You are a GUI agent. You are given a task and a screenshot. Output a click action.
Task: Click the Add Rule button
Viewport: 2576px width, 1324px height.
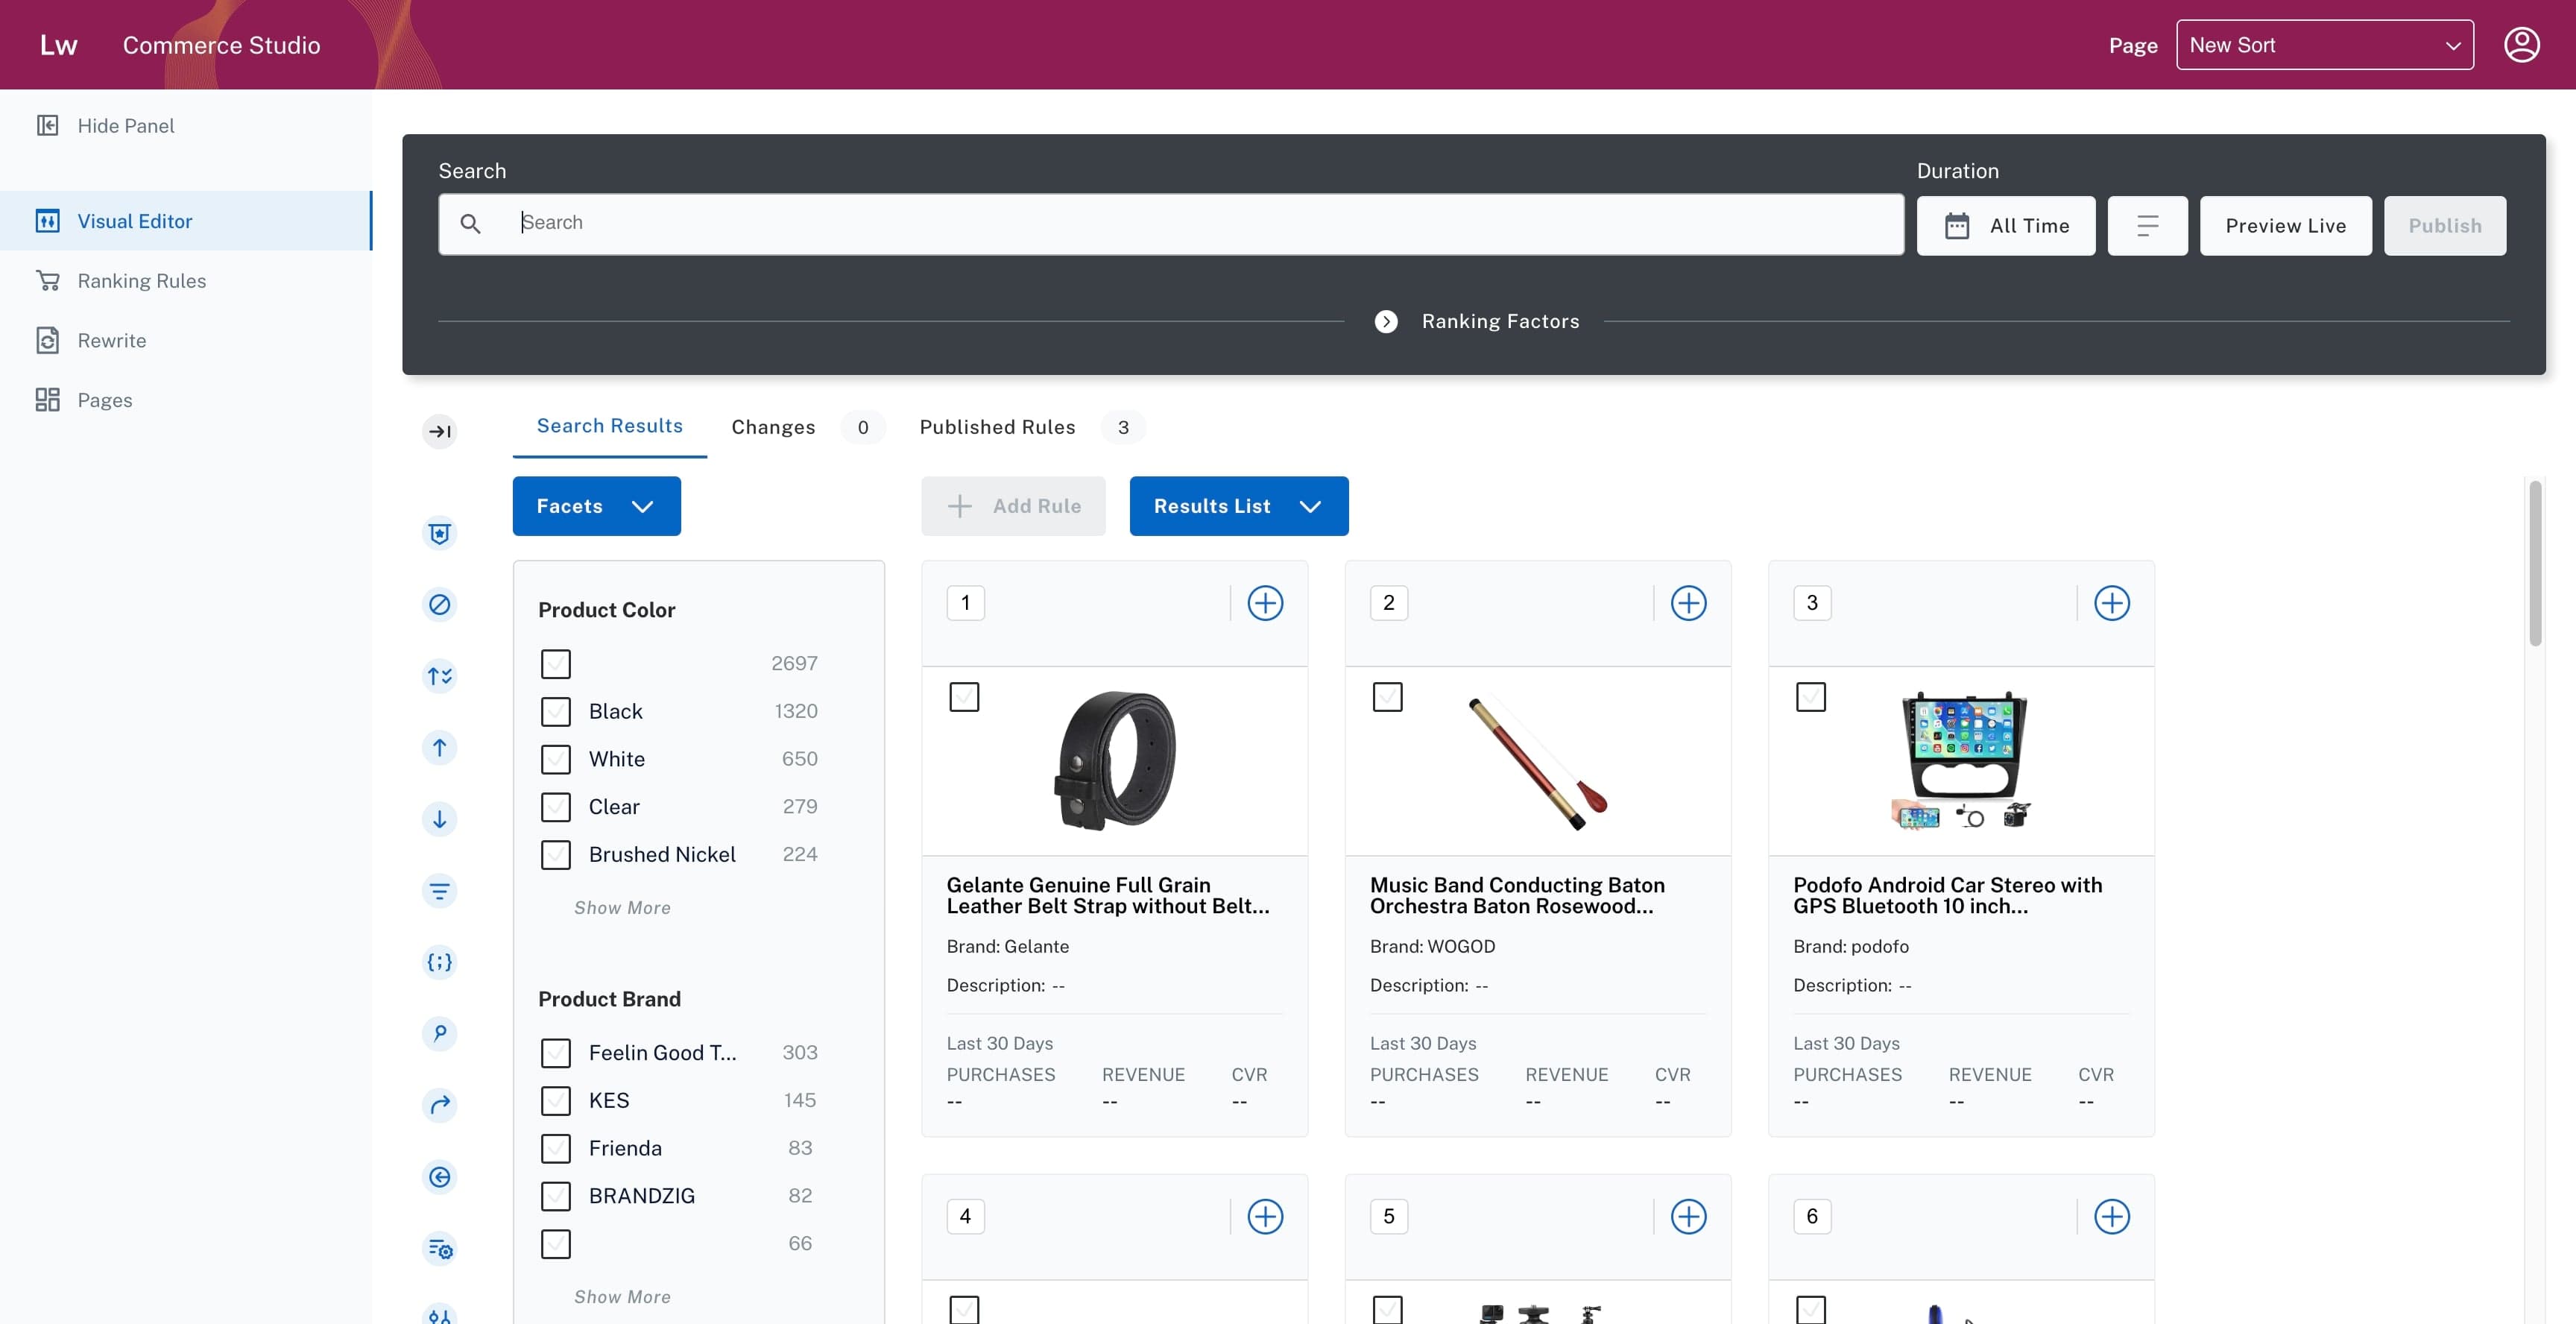click(1013, 506)
